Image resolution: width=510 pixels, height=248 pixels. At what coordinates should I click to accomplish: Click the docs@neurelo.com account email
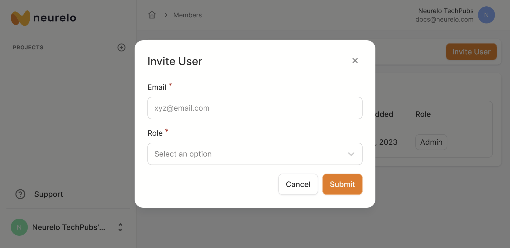tap(444, 19)
